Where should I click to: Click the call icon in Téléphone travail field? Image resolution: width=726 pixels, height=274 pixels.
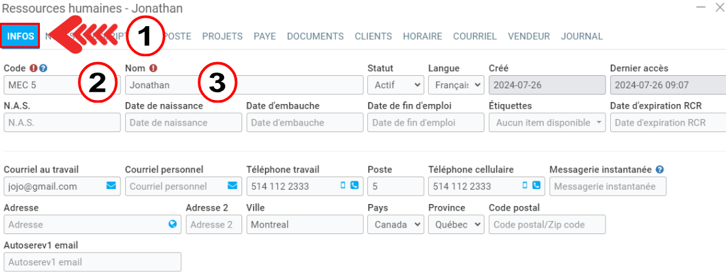354,186
